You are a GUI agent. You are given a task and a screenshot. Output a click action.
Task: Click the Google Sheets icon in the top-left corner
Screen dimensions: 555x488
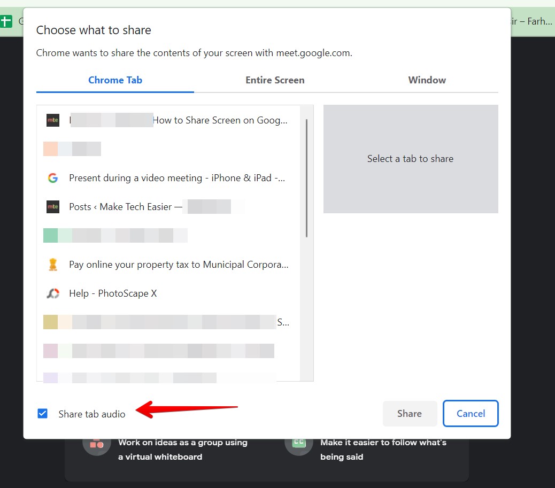tap(6, 21)
